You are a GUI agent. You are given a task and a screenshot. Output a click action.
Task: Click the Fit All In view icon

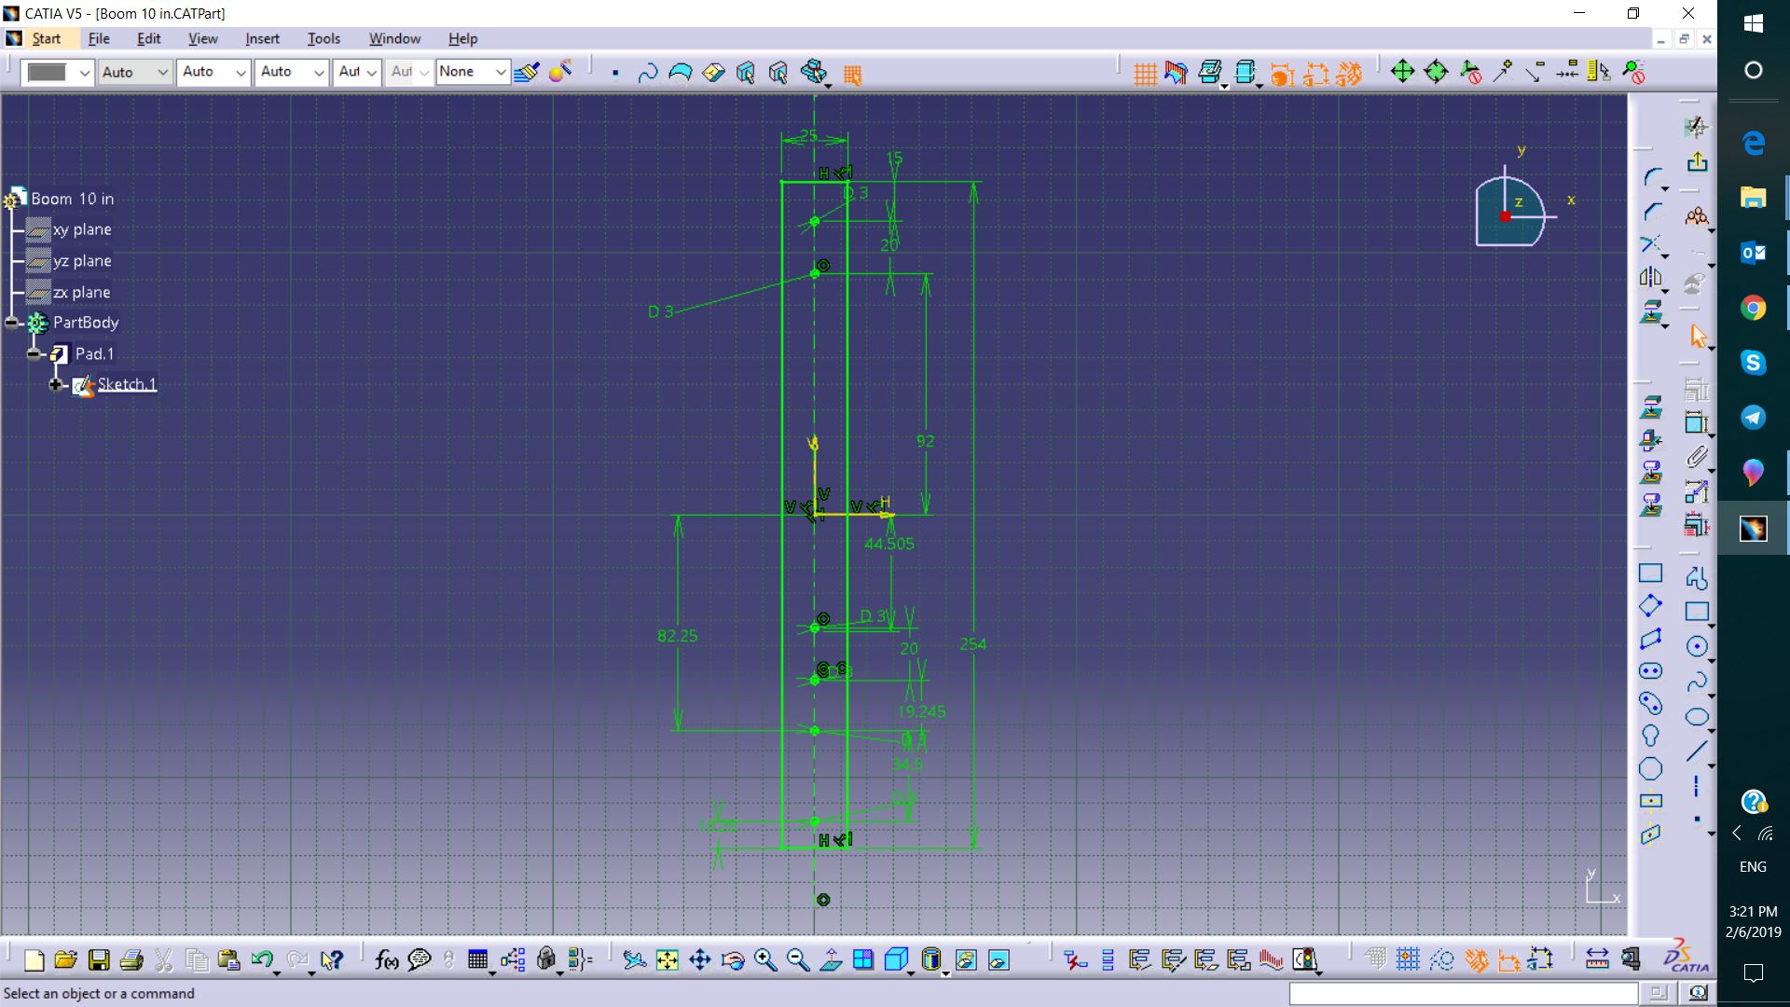(668, 960)
